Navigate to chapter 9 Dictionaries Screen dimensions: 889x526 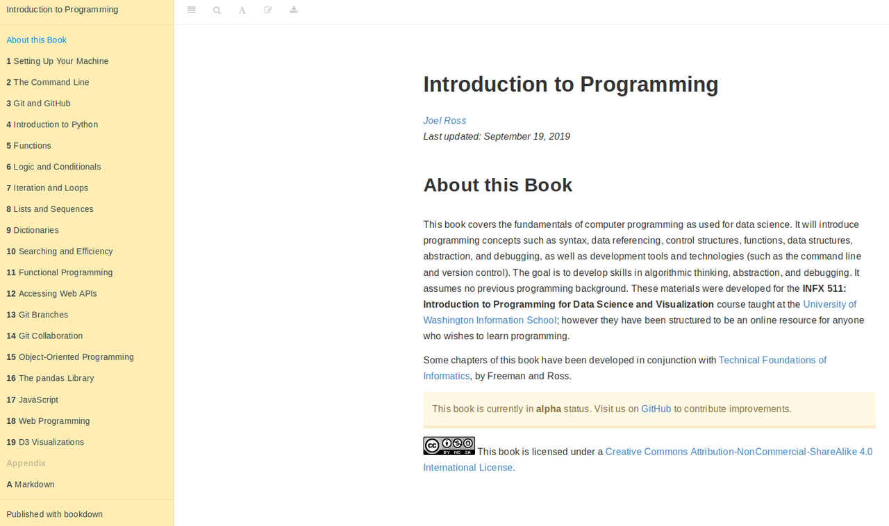tap(33, 230)
